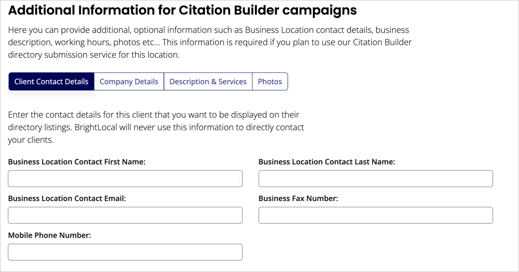Click the Mobile Phone Number label
The image size is (519, 272).
49,235
